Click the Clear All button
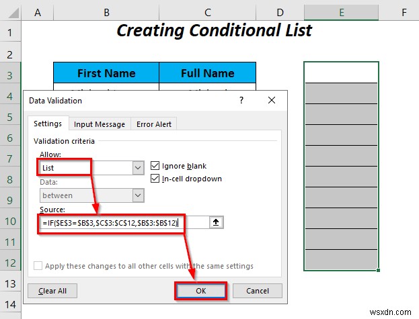 [x=52, y=291]
